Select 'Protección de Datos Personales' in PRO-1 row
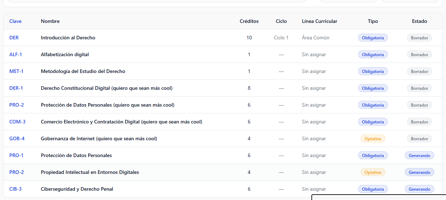 pyautogui.click(x=76, y=155)
